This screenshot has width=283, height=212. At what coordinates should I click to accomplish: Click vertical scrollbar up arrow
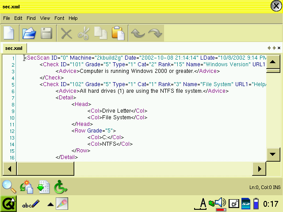click(273, 62)
